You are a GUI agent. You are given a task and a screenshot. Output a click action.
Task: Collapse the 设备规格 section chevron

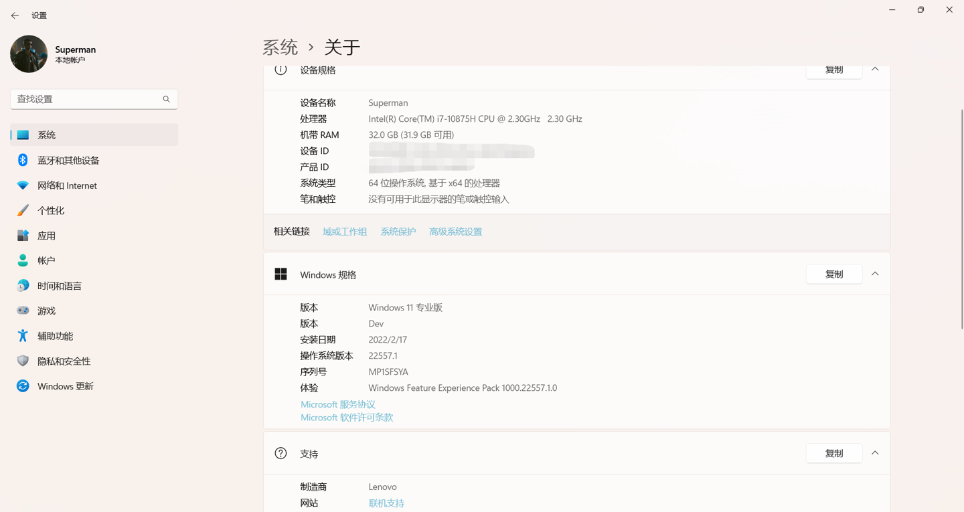click(875, 70)
